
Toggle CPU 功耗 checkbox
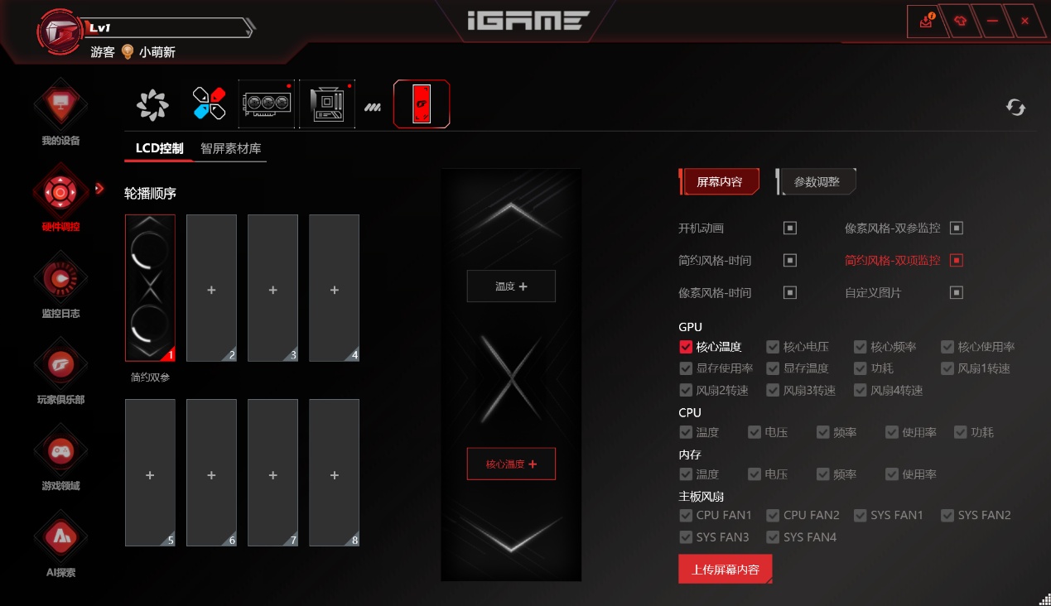pos(960,432)
